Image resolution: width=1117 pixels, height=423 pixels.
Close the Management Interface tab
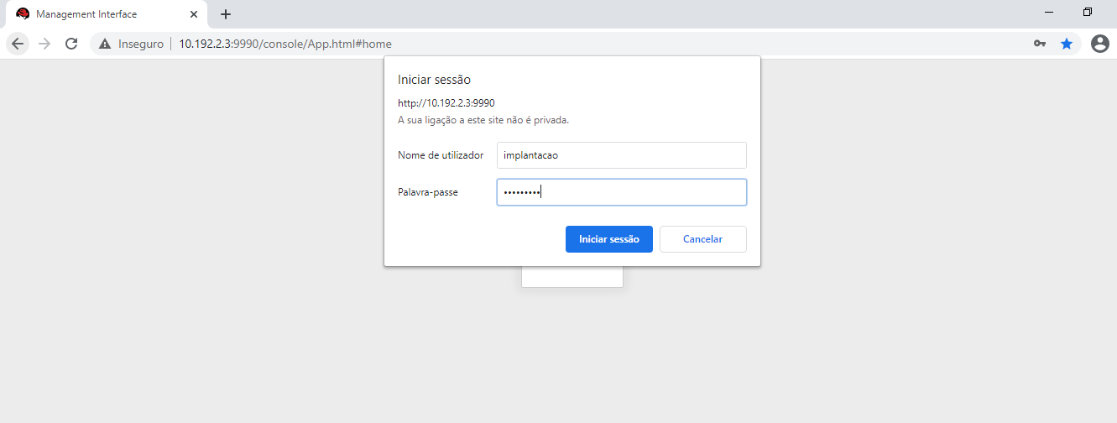[194, 14]
